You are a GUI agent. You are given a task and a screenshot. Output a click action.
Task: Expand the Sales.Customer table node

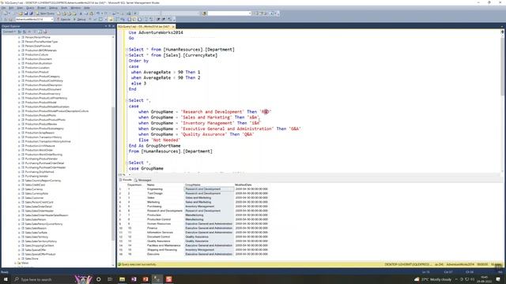click(19, 198)
